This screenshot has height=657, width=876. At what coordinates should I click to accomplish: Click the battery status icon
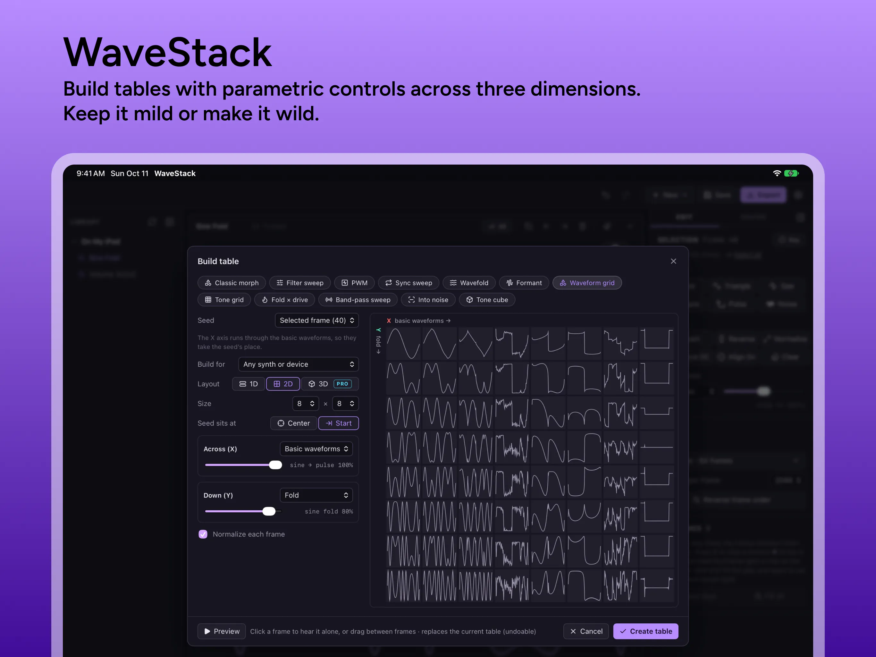click(x=791, y=173)
